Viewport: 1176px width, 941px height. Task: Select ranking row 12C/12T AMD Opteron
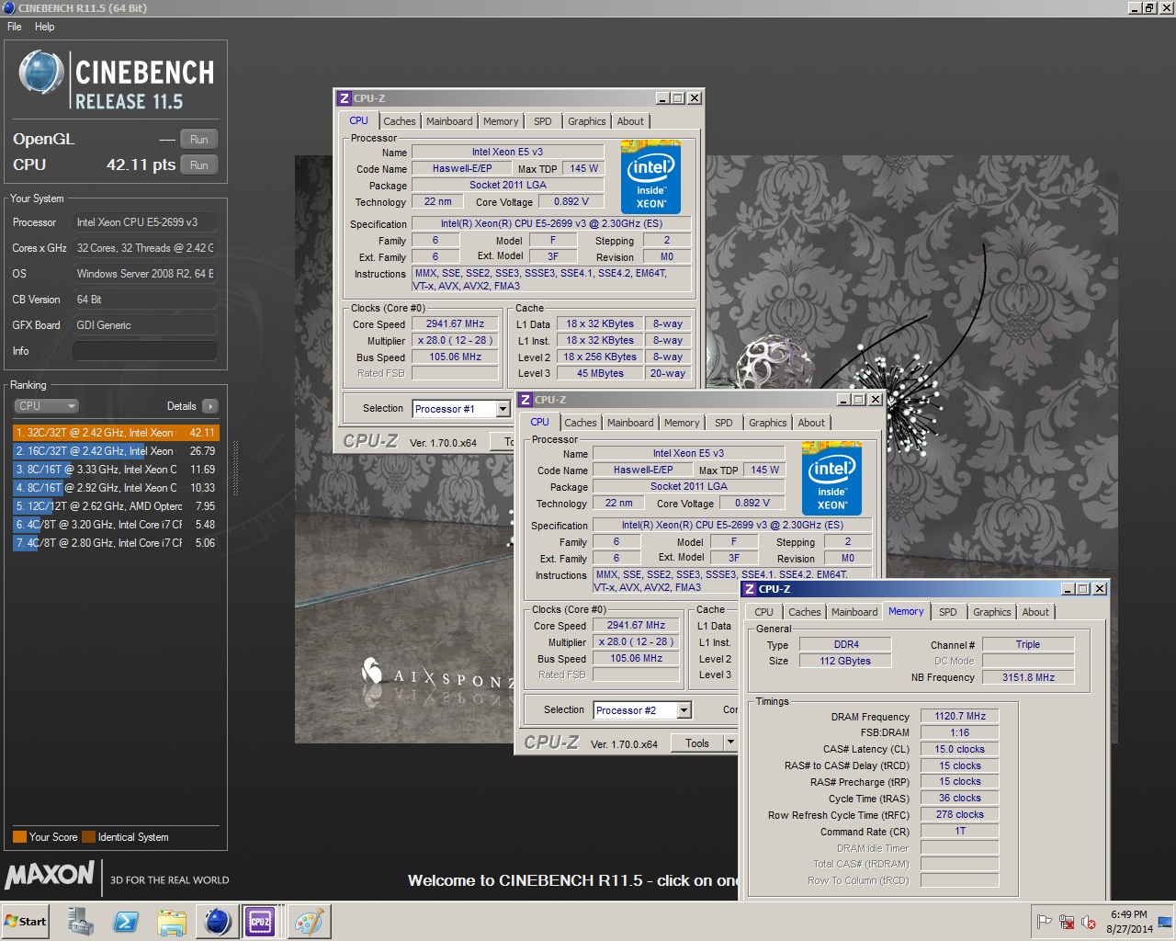coord(116,505)
